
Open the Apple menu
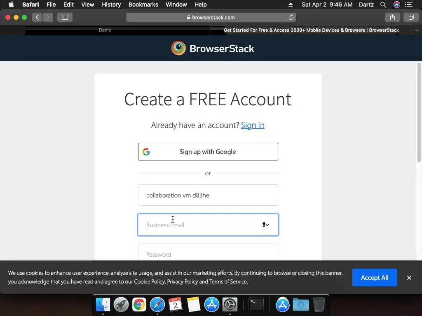pyautogui.click(x=11, y=5)
